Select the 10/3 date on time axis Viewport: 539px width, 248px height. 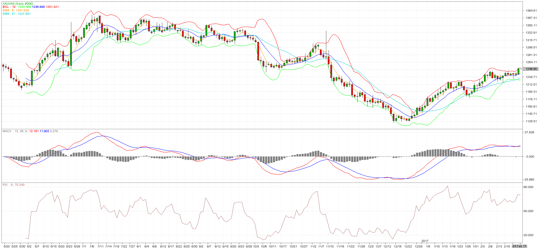click(256, 247)
